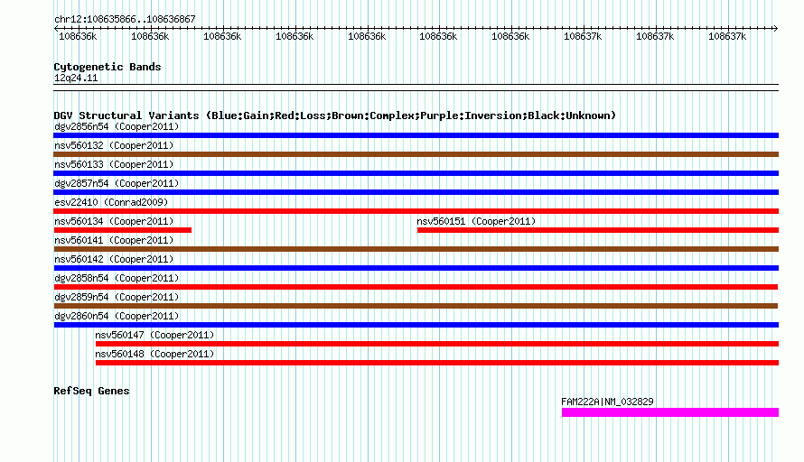Open the nsv560133 (Cooper2011) label
This screenshot has height=462, width=804.
[x=114, y=164]
